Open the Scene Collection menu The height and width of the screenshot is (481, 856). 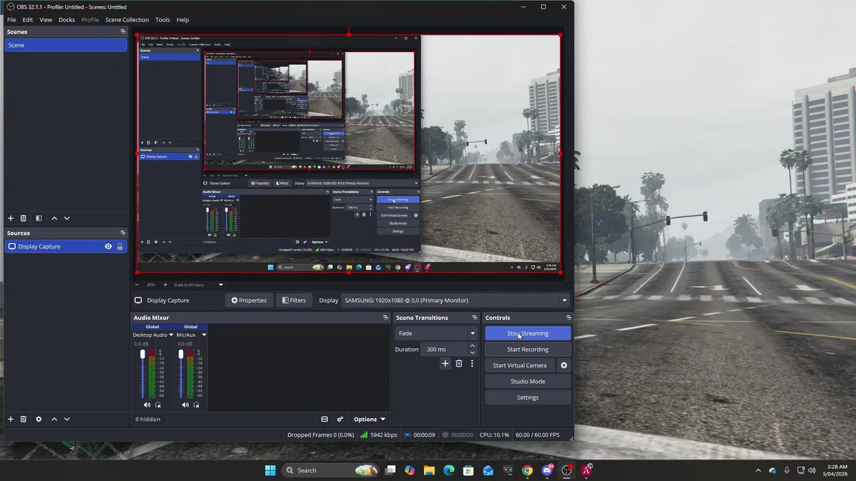pos(127,19)
